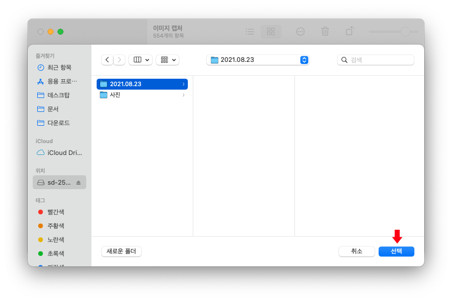Click the yellow minimize window button

pyautogui.click(x=51, y=32)
